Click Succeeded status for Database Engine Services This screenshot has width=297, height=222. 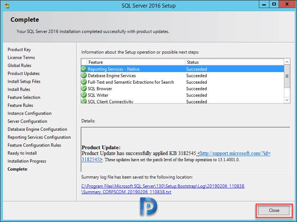click(x=196, y=76)
